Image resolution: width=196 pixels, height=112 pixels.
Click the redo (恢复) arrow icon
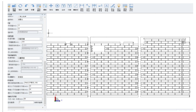tap(32, 7)
